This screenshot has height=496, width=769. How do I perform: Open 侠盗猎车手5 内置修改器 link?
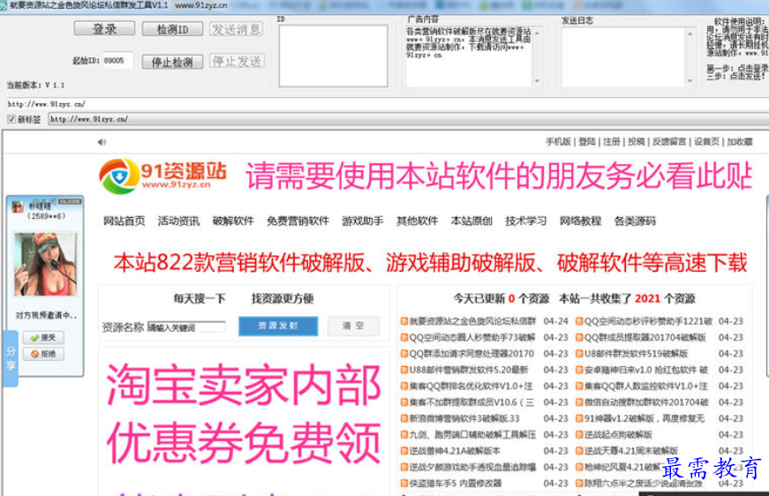point(456,484)
